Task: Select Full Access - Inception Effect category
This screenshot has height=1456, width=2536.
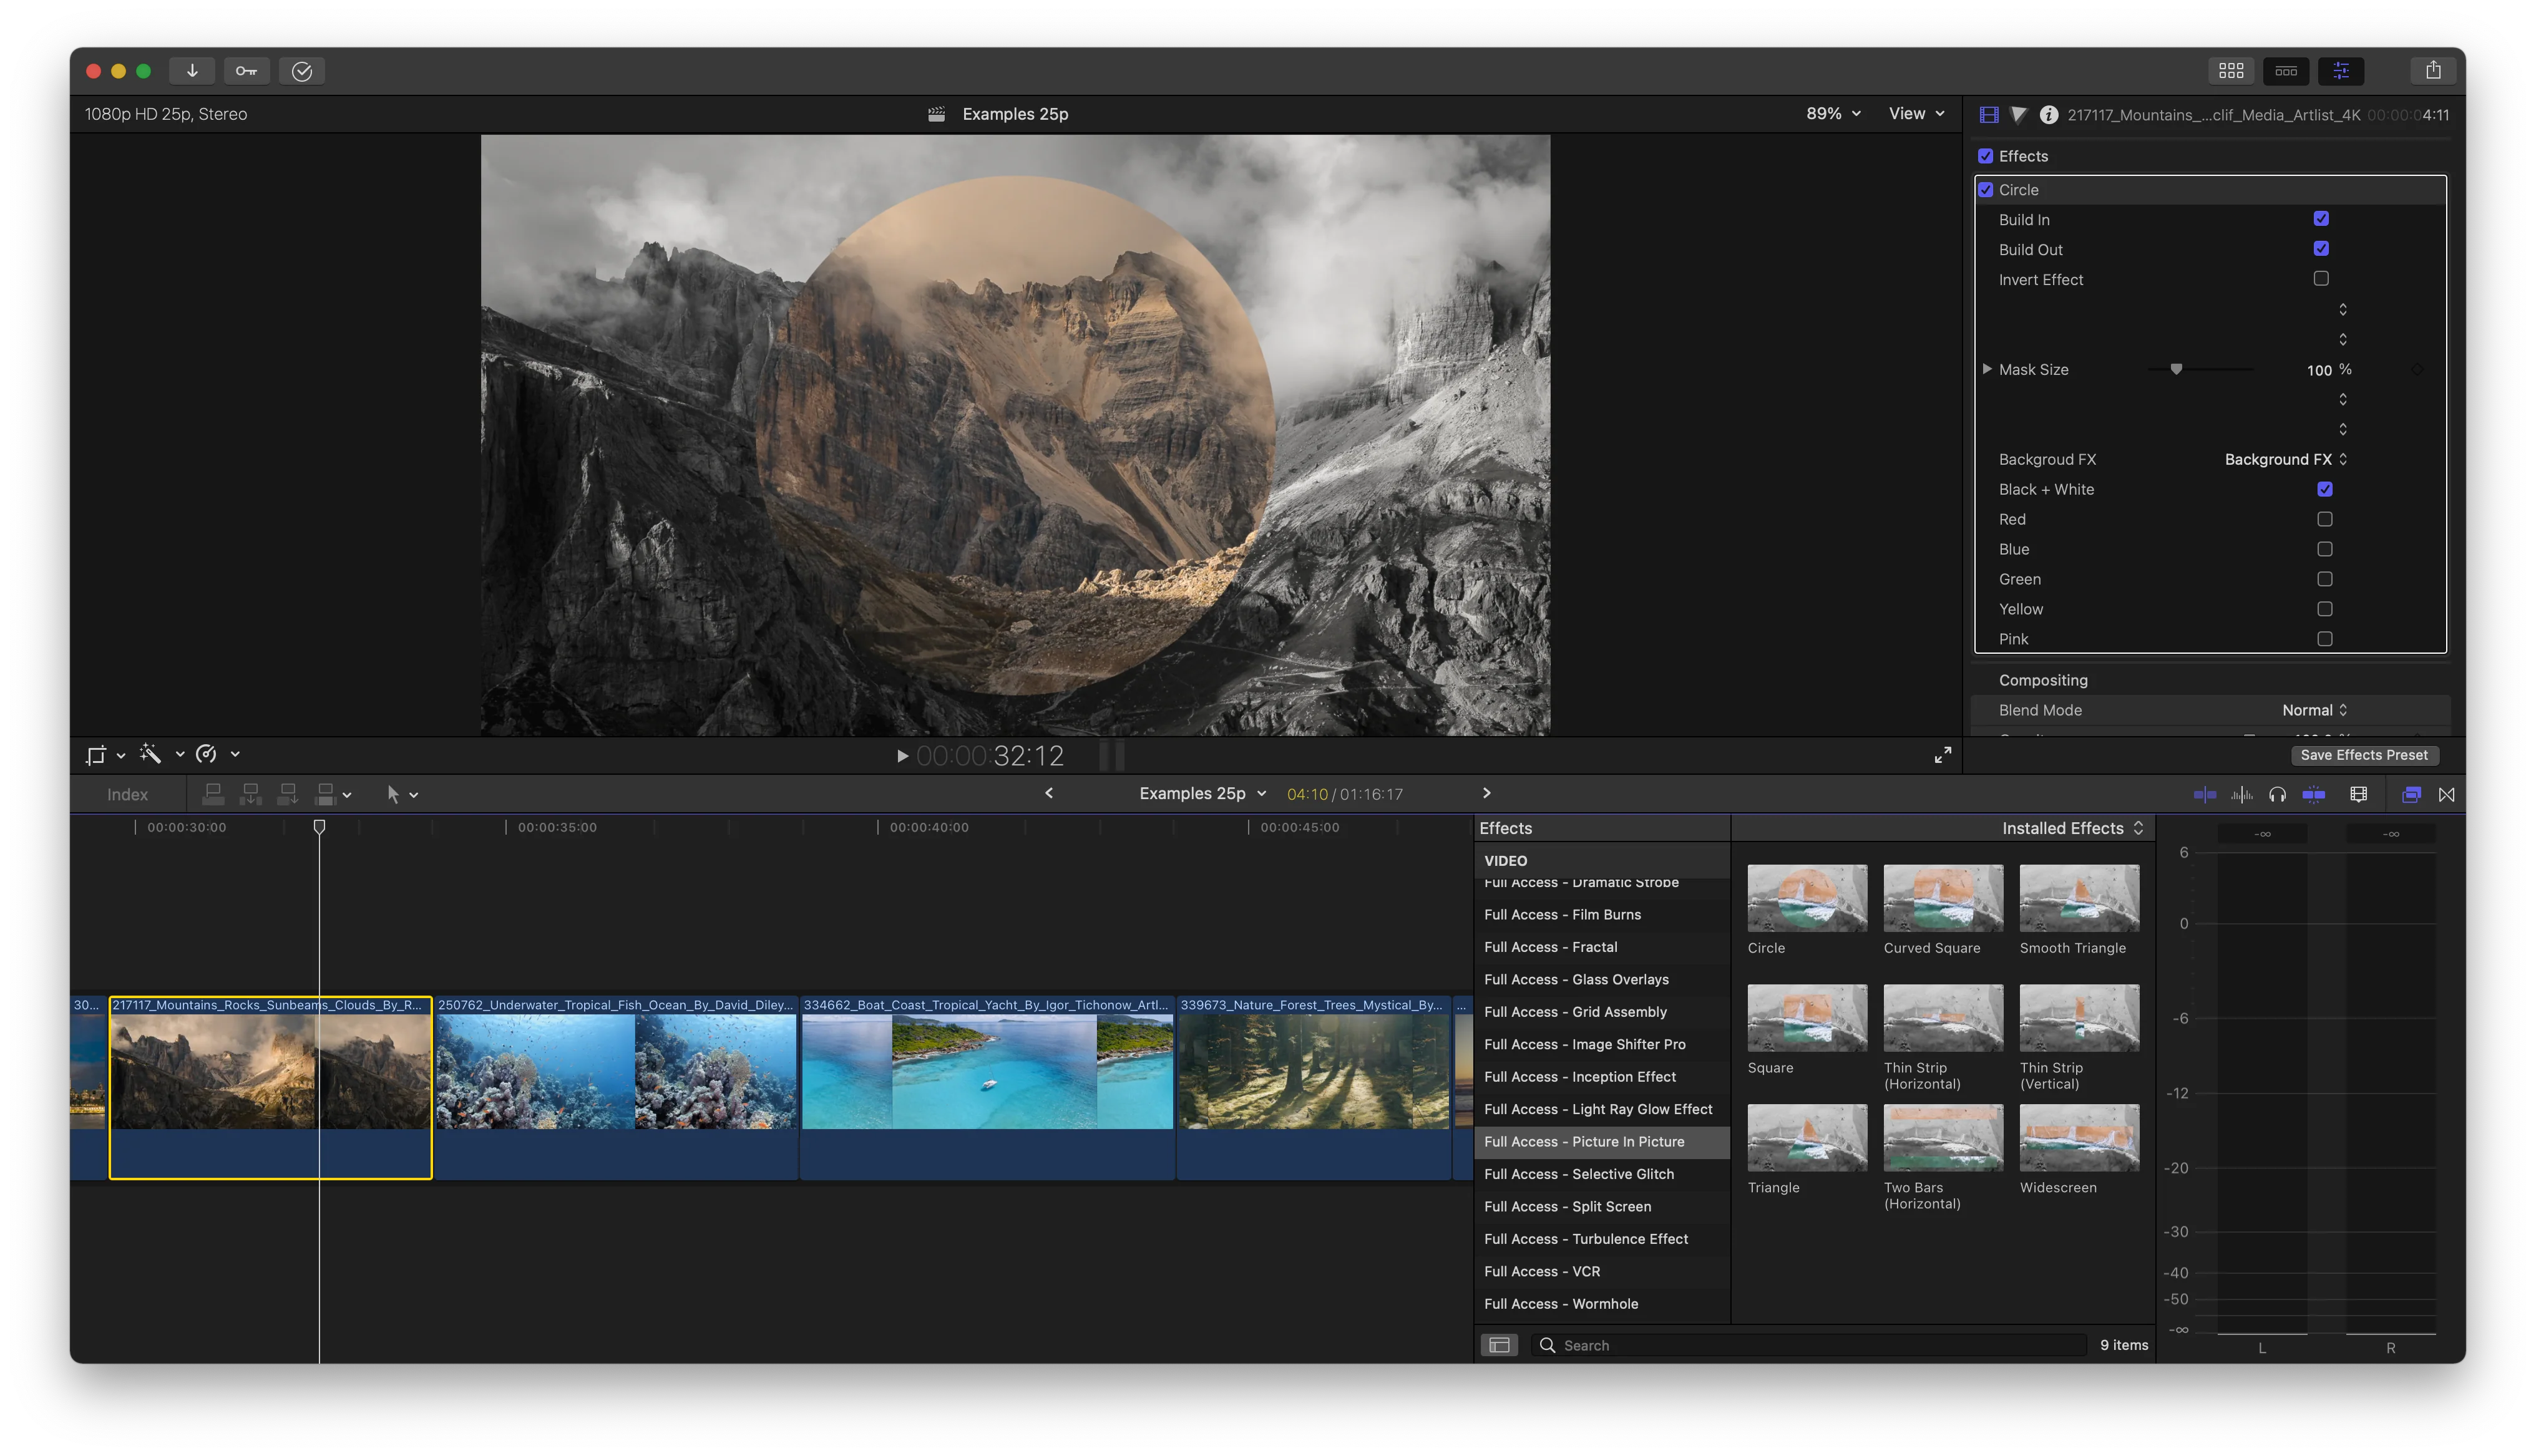Action: tap(1602, 1076)
